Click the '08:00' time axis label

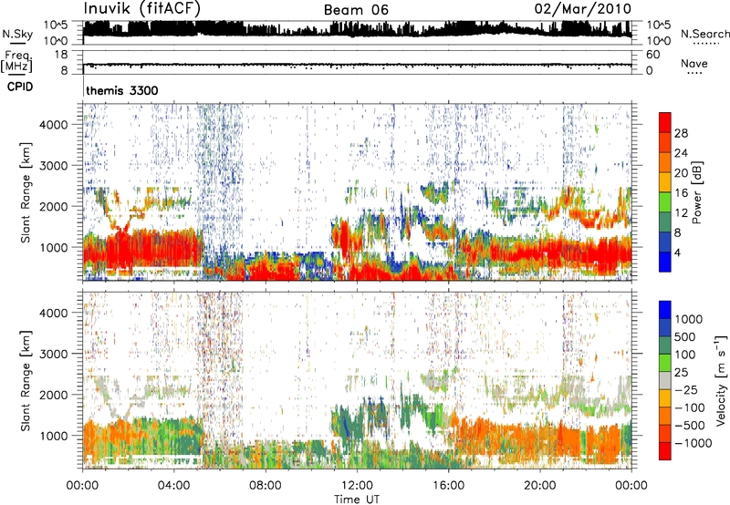(266, 486)
